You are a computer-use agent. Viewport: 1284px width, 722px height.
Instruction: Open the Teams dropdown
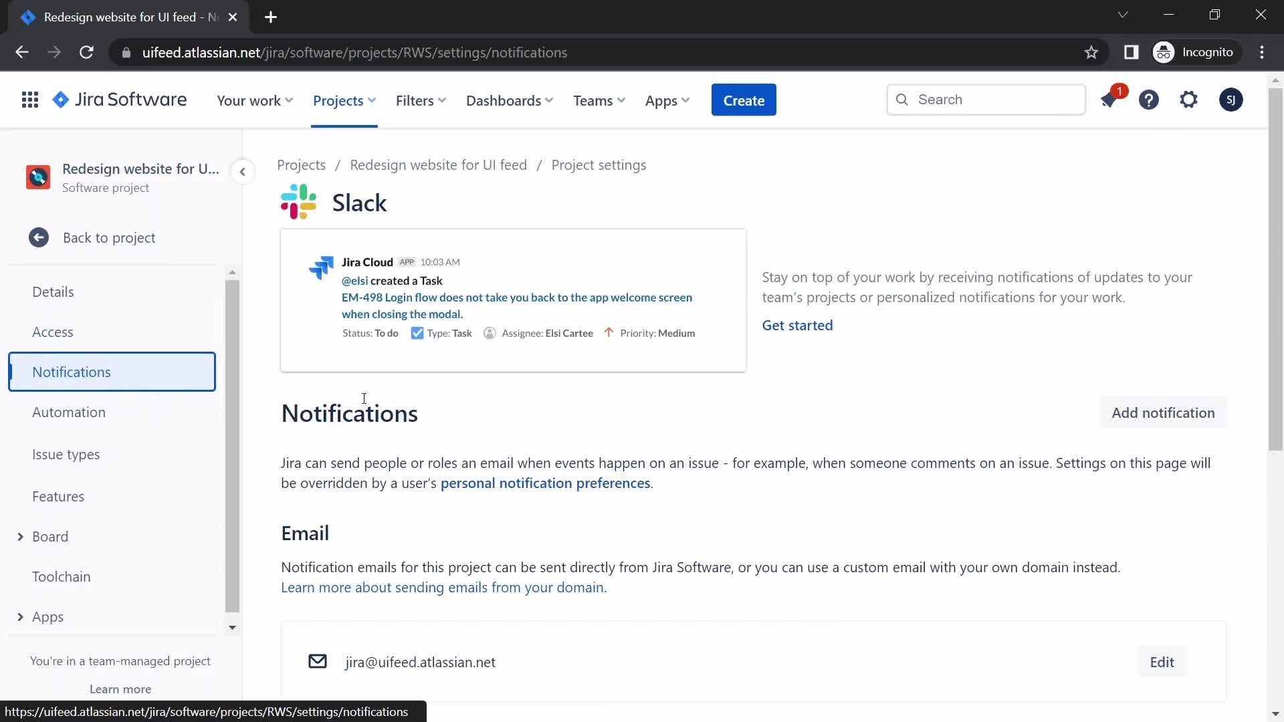[x=599, y=100]
